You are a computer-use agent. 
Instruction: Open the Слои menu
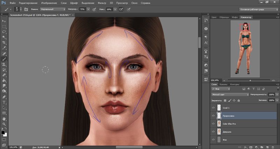[x=64, y=3]
